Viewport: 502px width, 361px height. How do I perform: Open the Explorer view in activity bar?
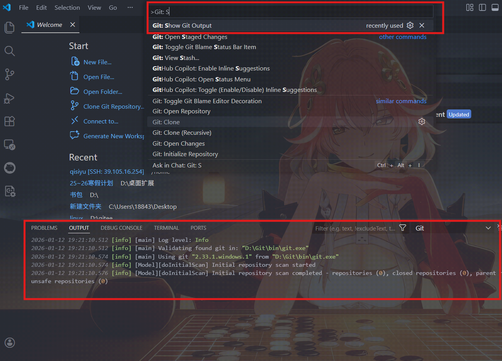point(9,27)
